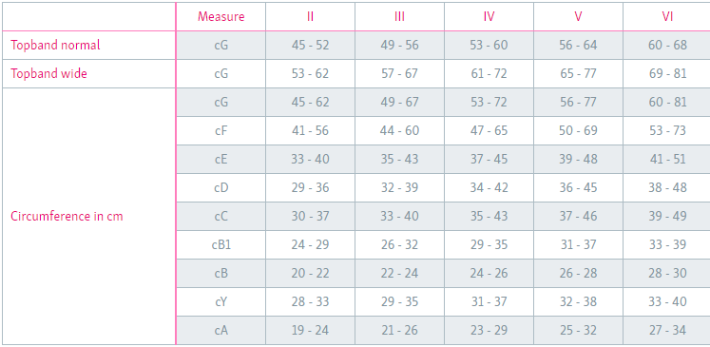
Task: Select size IV column header
Action: 489,17
